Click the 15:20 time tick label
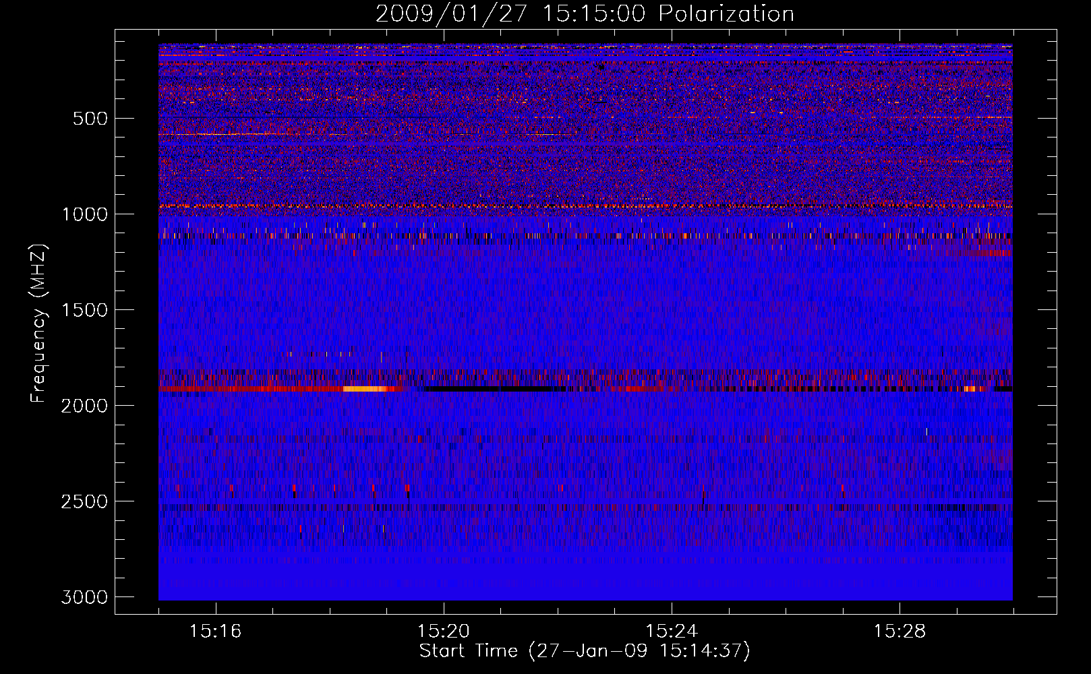 pyautogui.click(x=443, y=631)
